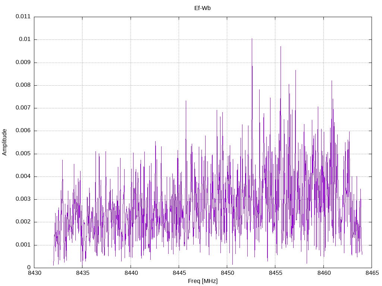Click the y-axis tick label 0.01
The image size is (382, 286).
pyautogui.click(x=25, y=39)
